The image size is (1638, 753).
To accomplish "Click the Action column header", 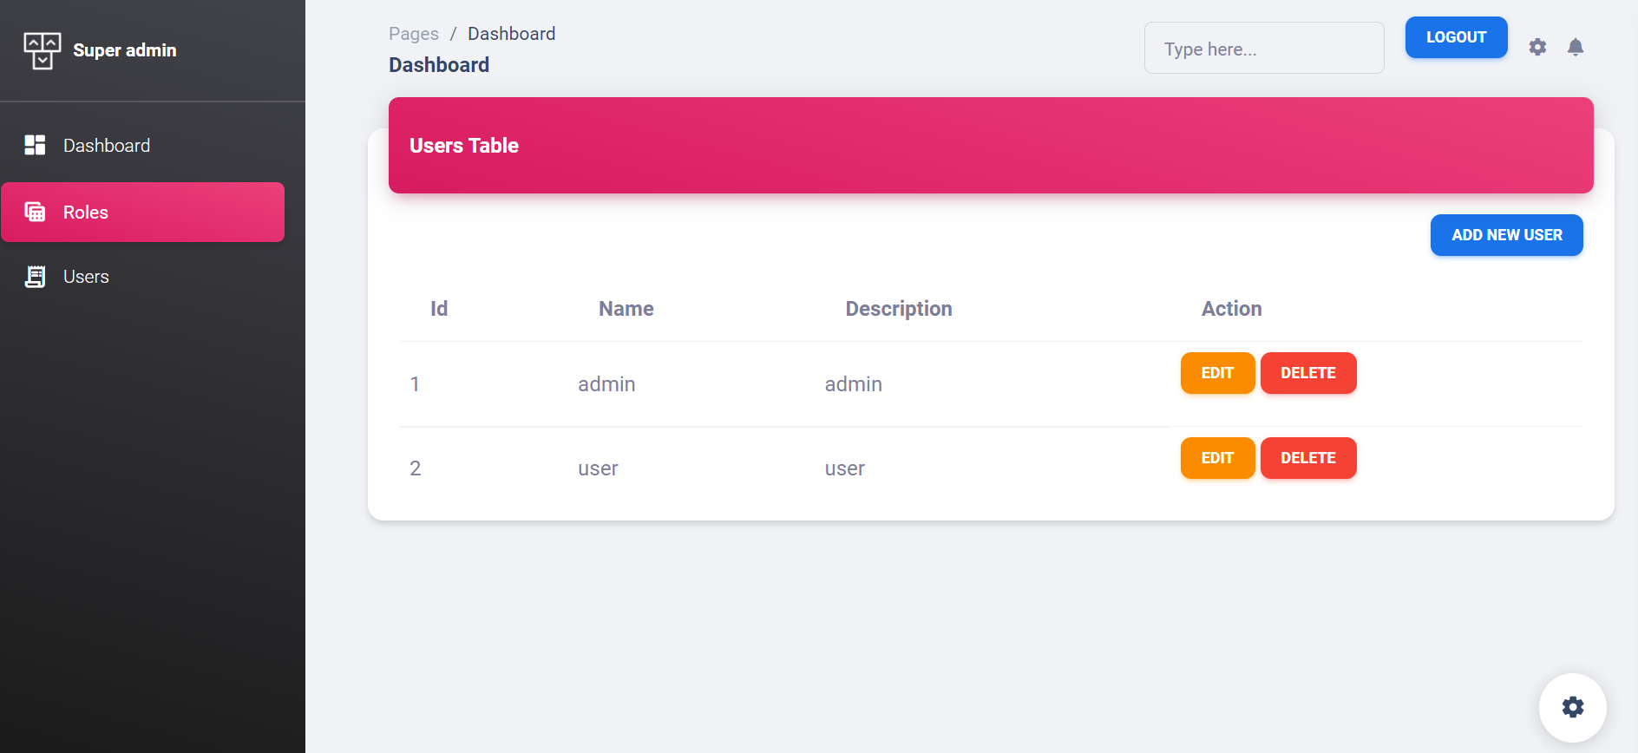I will coord(1231,309).
